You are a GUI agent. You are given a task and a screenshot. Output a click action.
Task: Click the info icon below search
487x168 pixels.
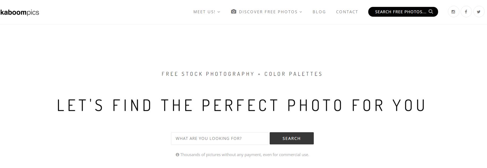coord(177,155)
